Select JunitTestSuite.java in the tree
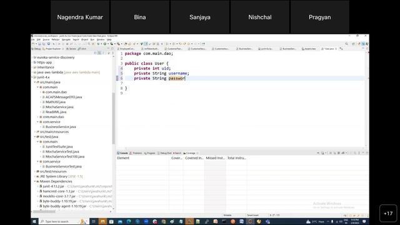The width and height of the screenshot is (400, 225). coord(59,147)
